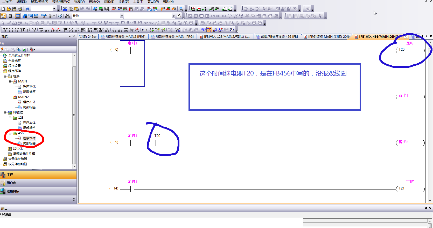Image resolution: width=433 pixels, height=228 pixels.
Task: Select the T20 contact in the ladder
Action: click(x=157, y=143)
